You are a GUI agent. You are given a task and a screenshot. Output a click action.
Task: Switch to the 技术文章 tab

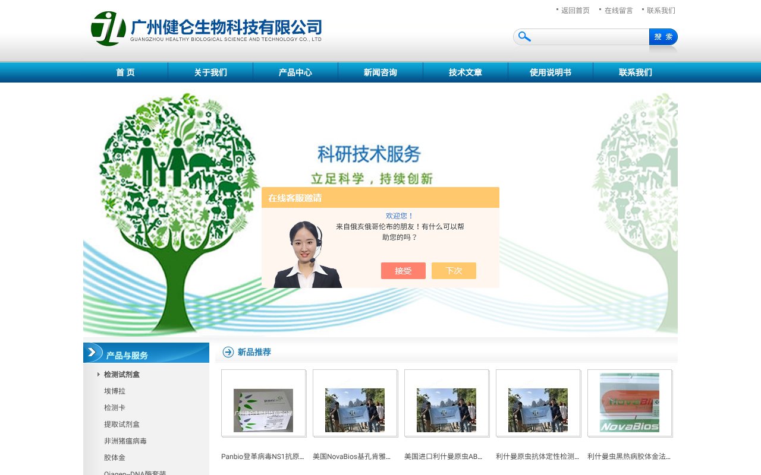point(466,72)
